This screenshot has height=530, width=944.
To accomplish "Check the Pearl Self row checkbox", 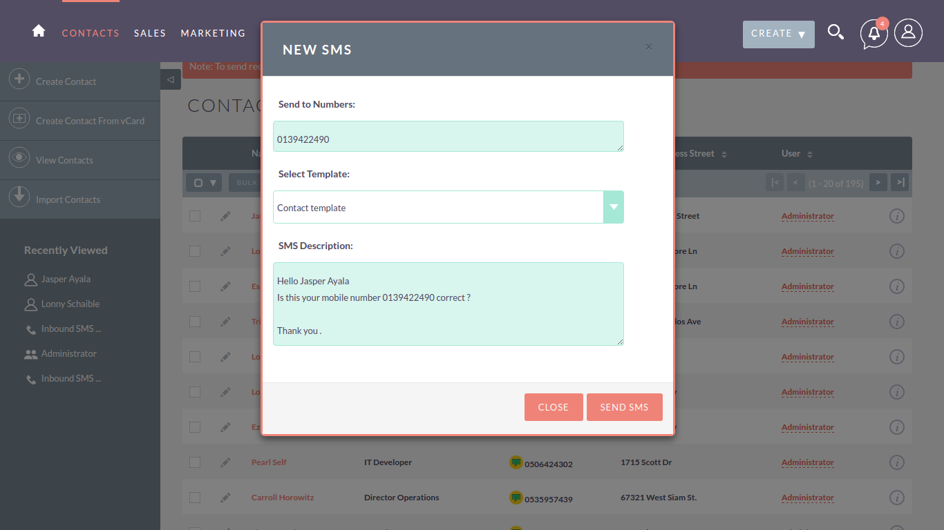I will [195, 462].
